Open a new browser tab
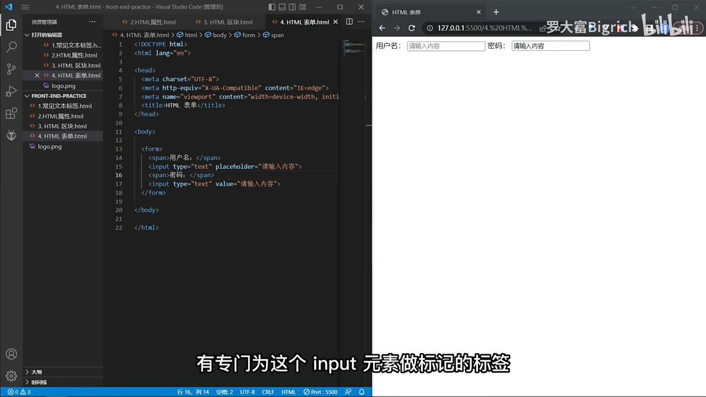Viewport: 706px width, 397px height. (x=496, y=12)
